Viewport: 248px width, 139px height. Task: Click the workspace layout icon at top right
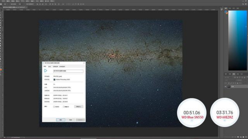click(x=246, y=4)
